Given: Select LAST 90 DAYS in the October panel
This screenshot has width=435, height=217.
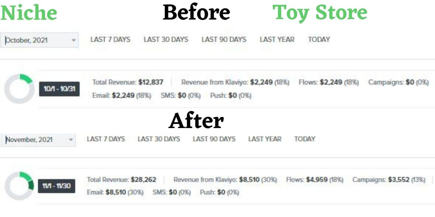Looking at the screenshot, I should (x=224, y=40).
